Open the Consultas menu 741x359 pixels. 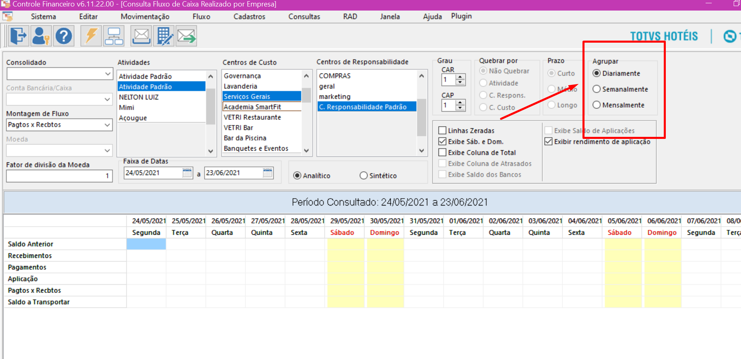pyautogui.click(x=304, y=17)
